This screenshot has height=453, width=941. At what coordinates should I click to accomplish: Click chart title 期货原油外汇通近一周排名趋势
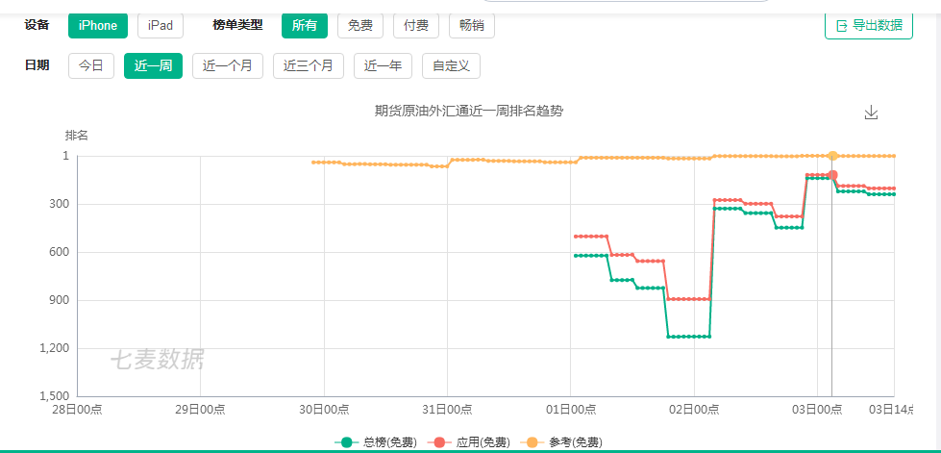pyautogui.click(x=469, y=112)
